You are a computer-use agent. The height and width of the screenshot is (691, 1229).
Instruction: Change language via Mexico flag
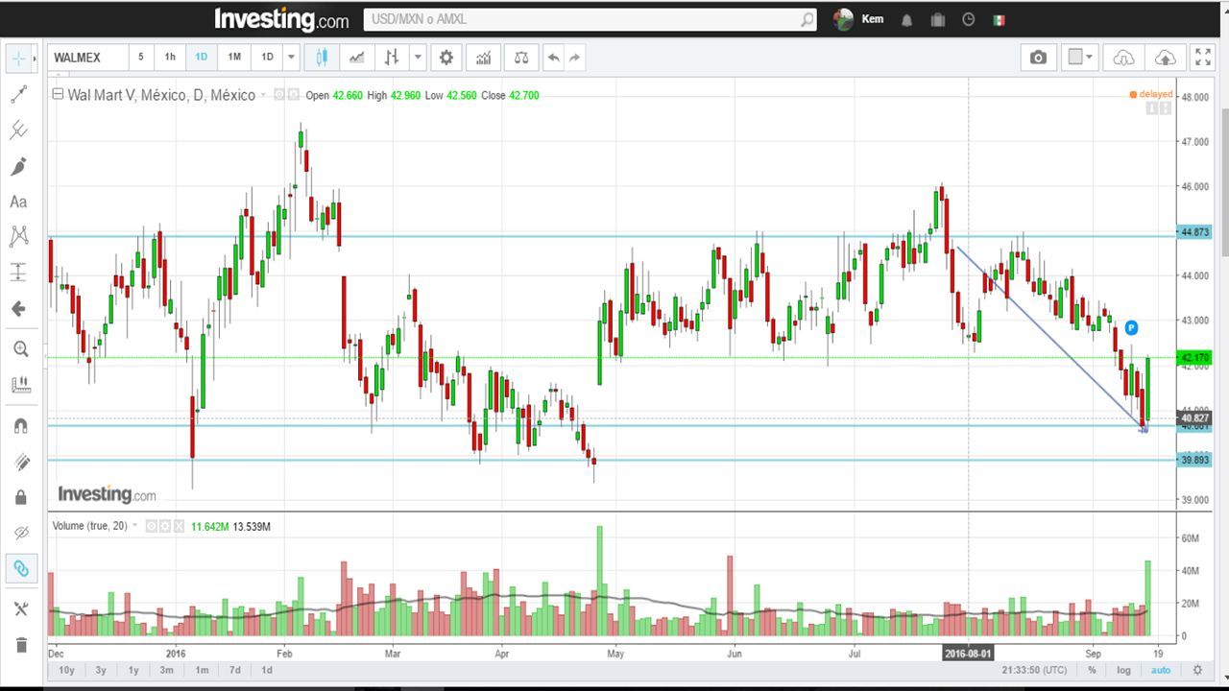coord(999,19)
